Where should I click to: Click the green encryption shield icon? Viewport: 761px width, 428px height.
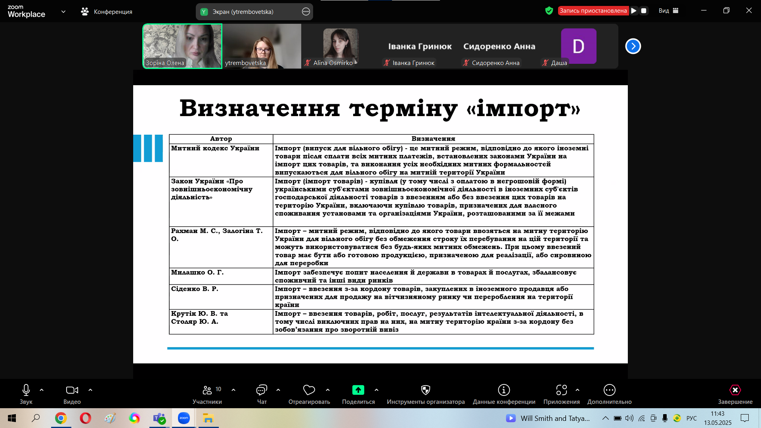[x=549, y=11]
